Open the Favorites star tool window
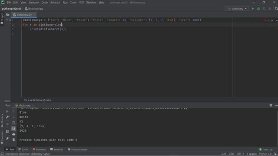The height and width of the screenshot is (156, 278). click(2, 138)
